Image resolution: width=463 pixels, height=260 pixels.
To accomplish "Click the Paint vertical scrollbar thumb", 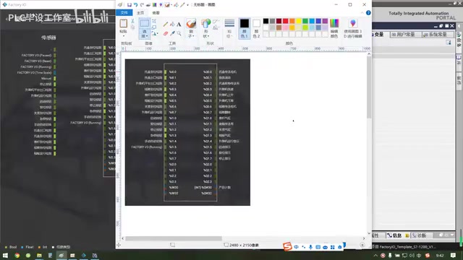I will [x=369, y=87].
